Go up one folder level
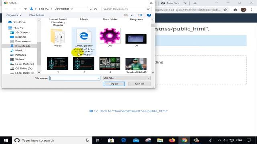 pos(25,9)
